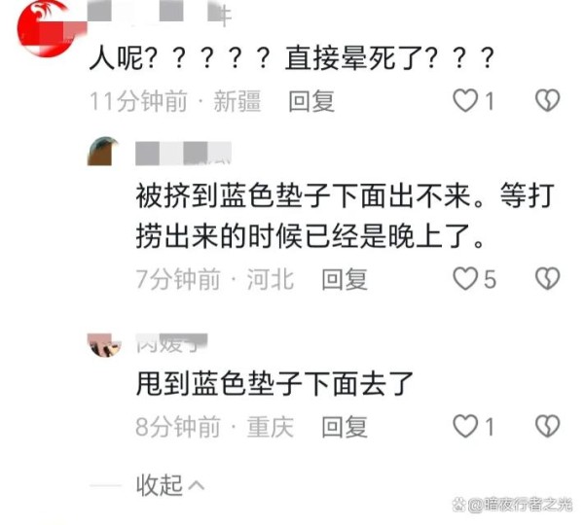Like the Xinjiang comment with heart icon

[x=465, y=100]
